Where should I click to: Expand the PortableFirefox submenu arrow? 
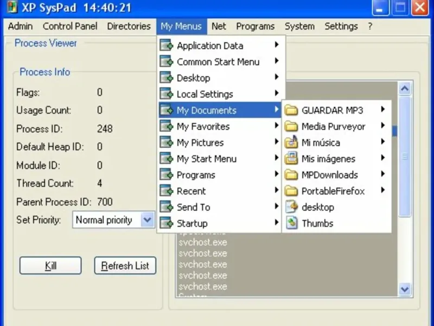(x=382, y=190)
